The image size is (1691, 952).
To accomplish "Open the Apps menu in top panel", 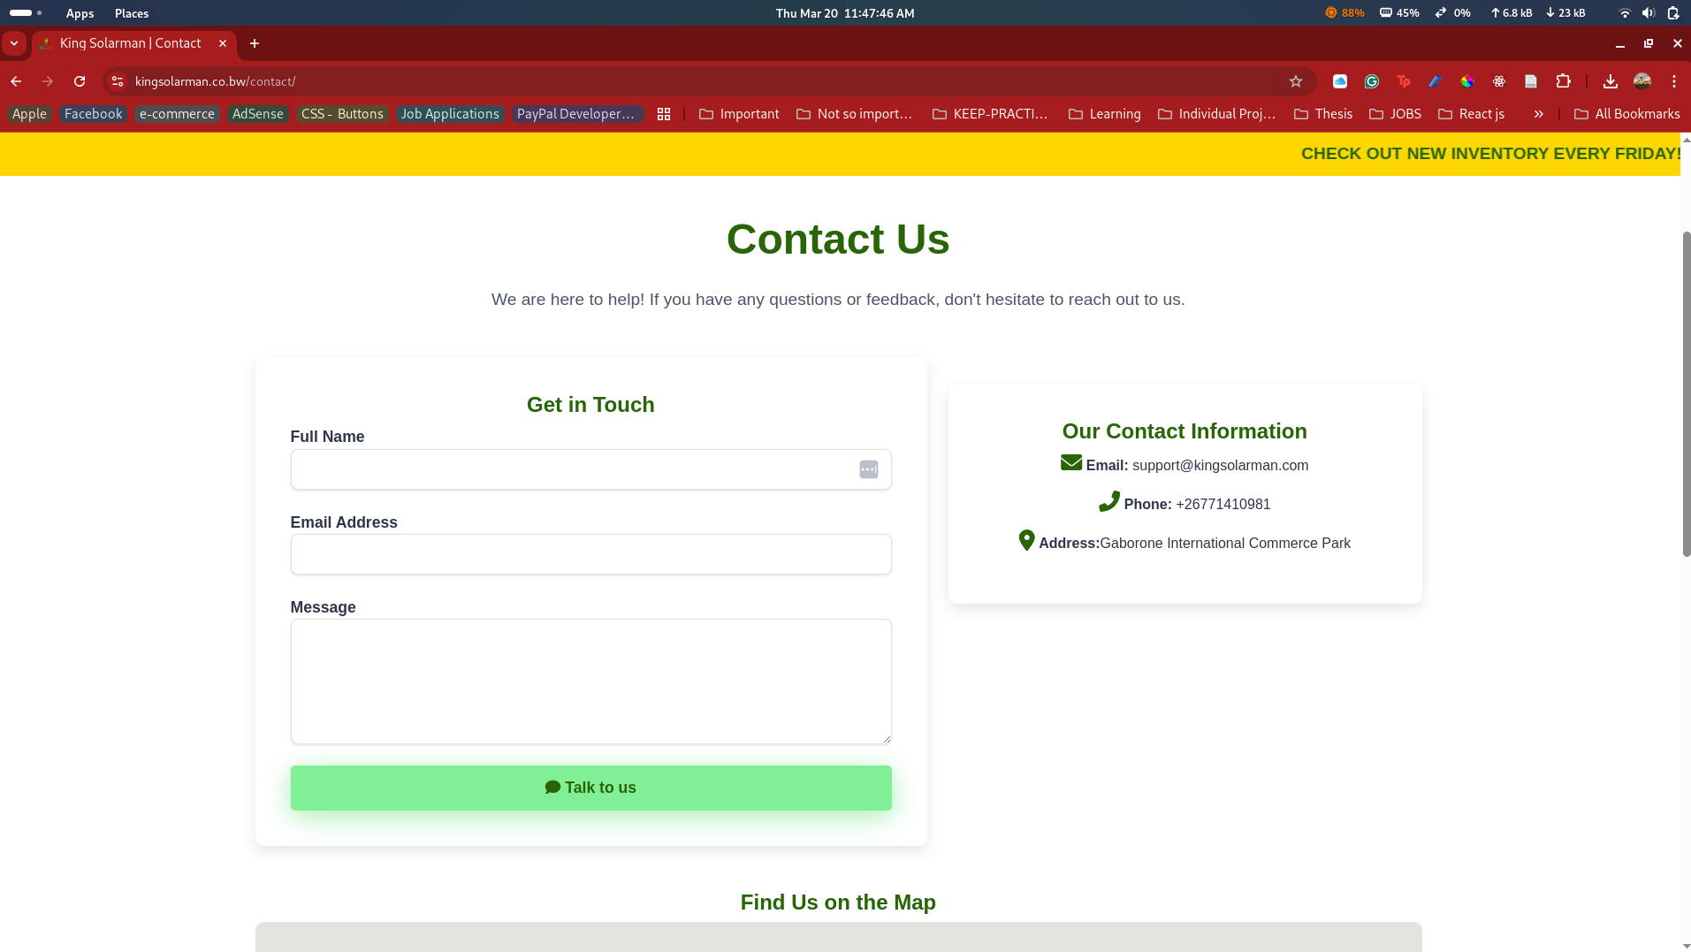I will click(x=80, y=13).
